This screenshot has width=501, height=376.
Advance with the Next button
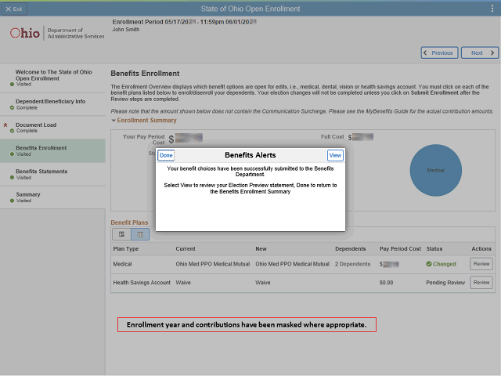pyautogui.click(x=480, y=52)
